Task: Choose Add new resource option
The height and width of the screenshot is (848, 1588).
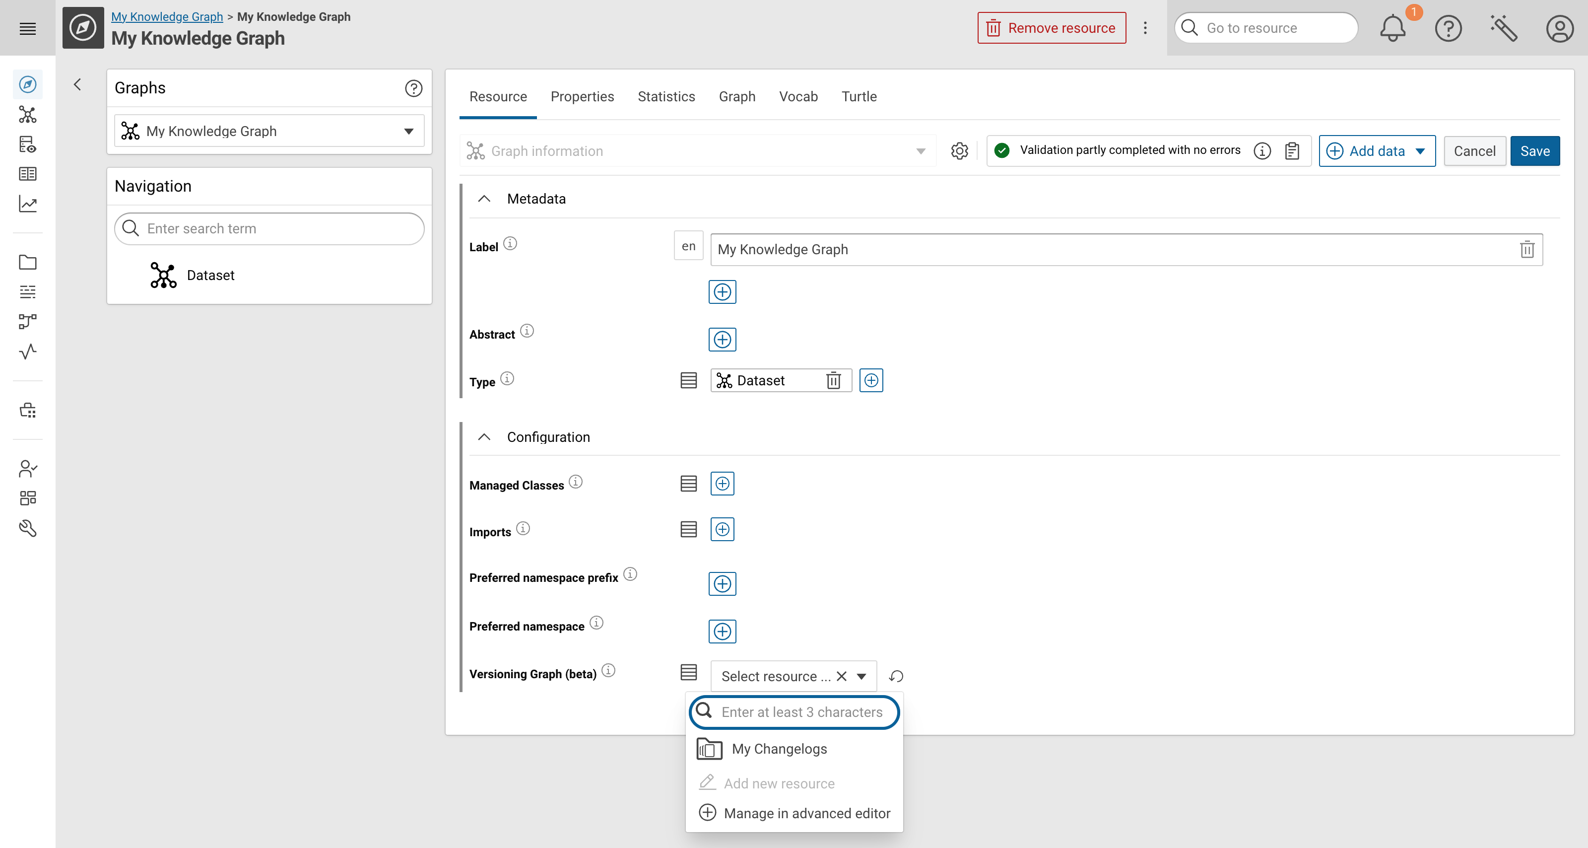Action: [x=794, y=783]
